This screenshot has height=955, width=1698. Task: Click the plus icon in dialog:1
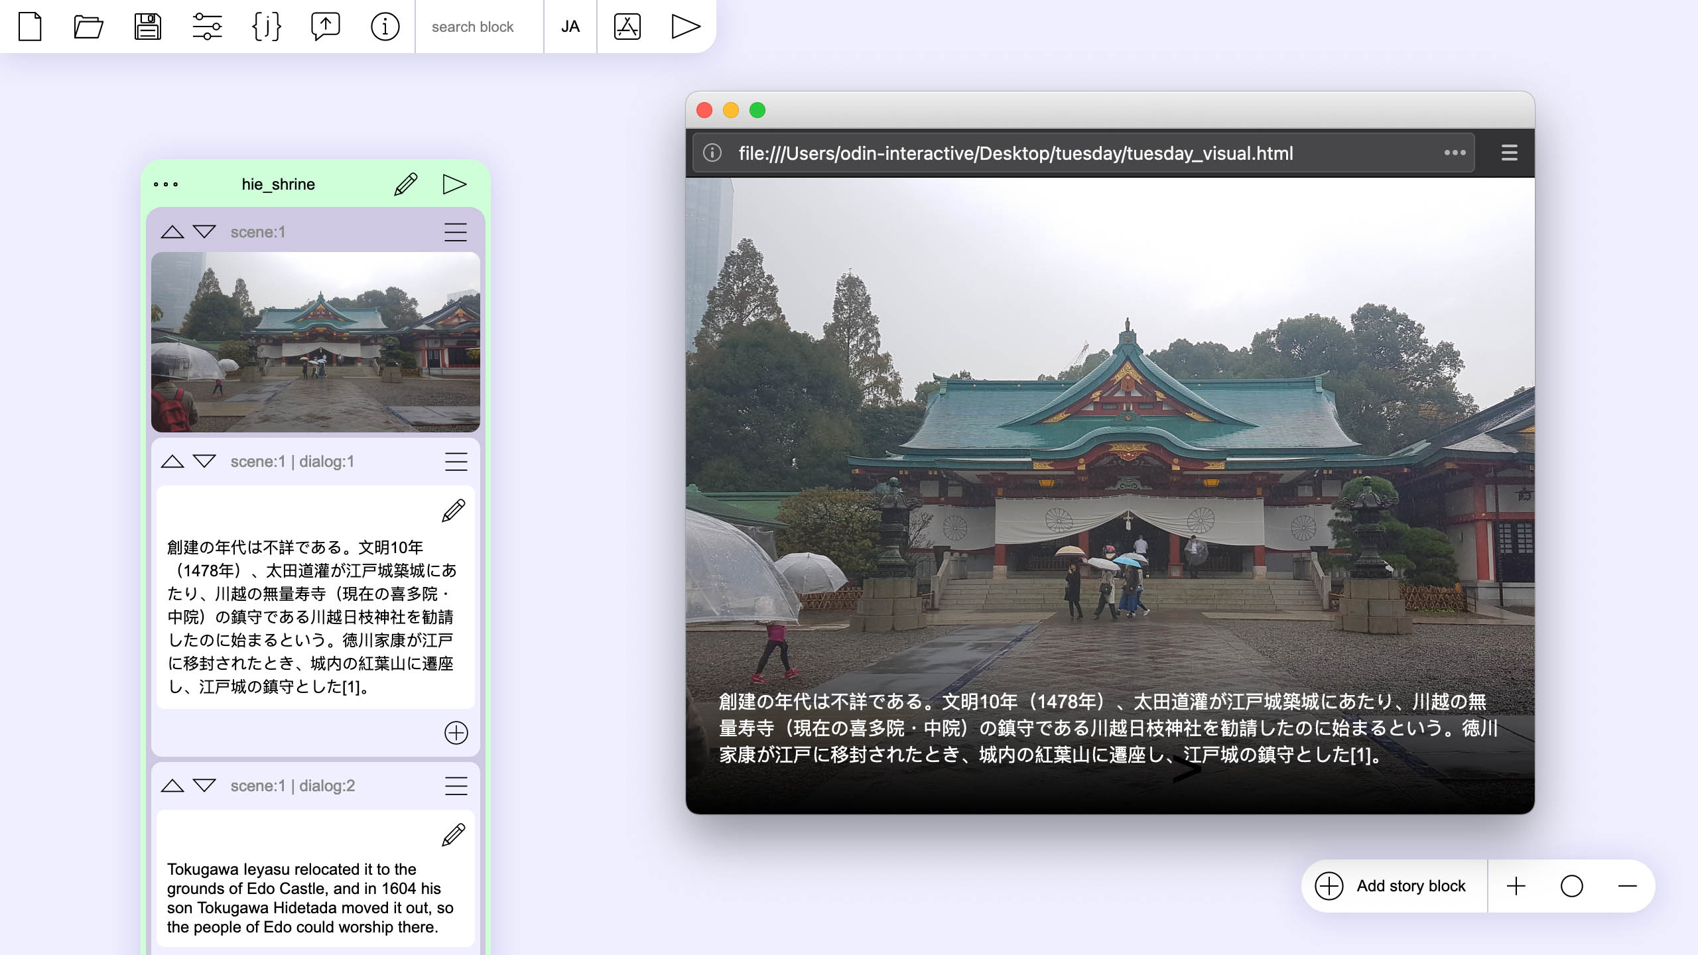456,731
